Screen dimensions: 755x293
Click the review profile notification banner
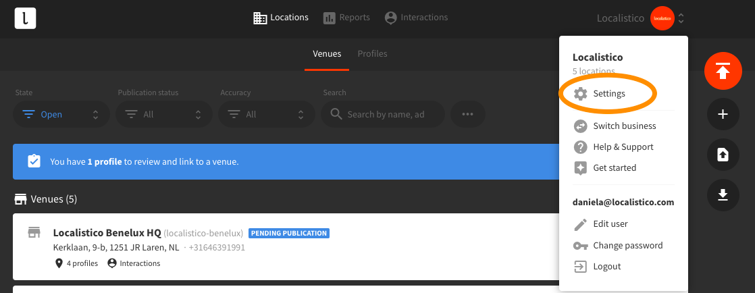pyautogui.click(x=286, y=161)
